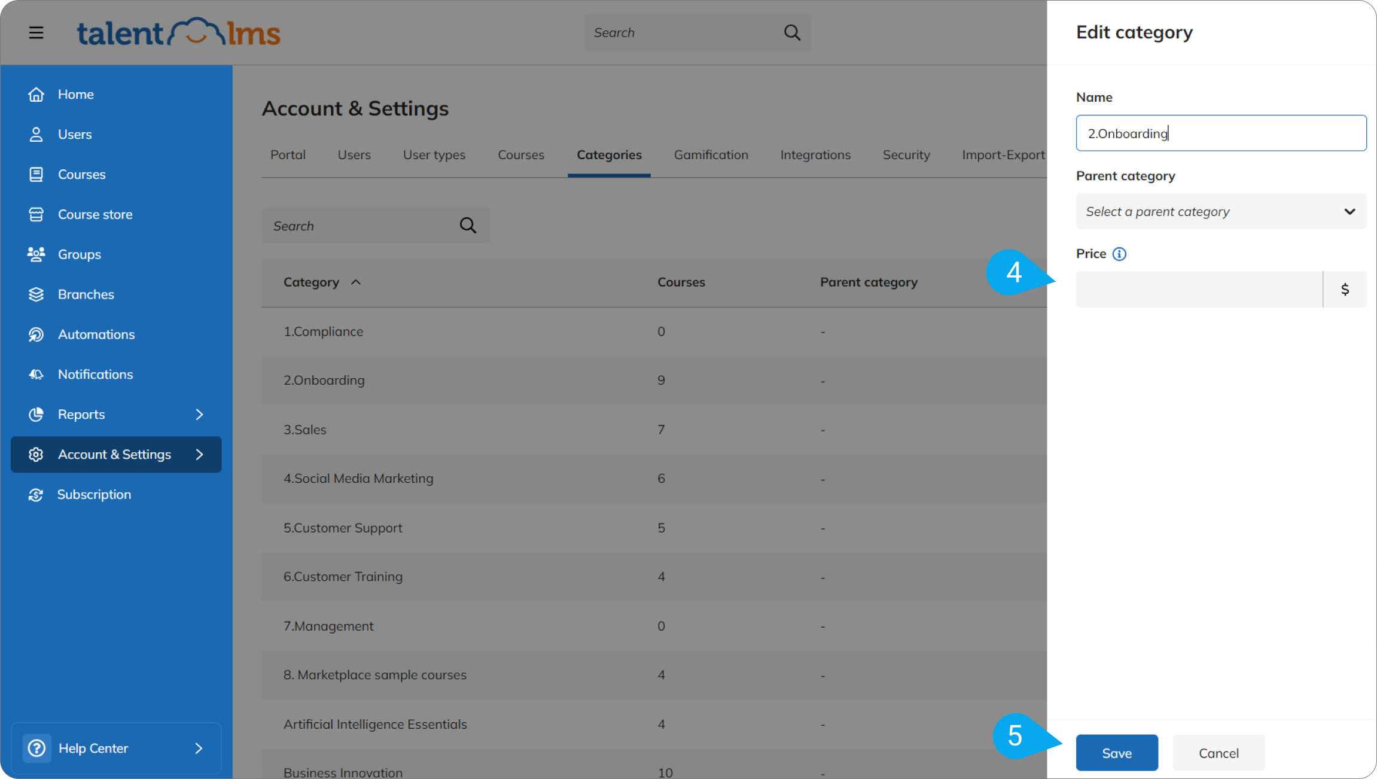Select the 1.Compliance category row
This screenshot has width=1377, height=779.
[654, 331]
